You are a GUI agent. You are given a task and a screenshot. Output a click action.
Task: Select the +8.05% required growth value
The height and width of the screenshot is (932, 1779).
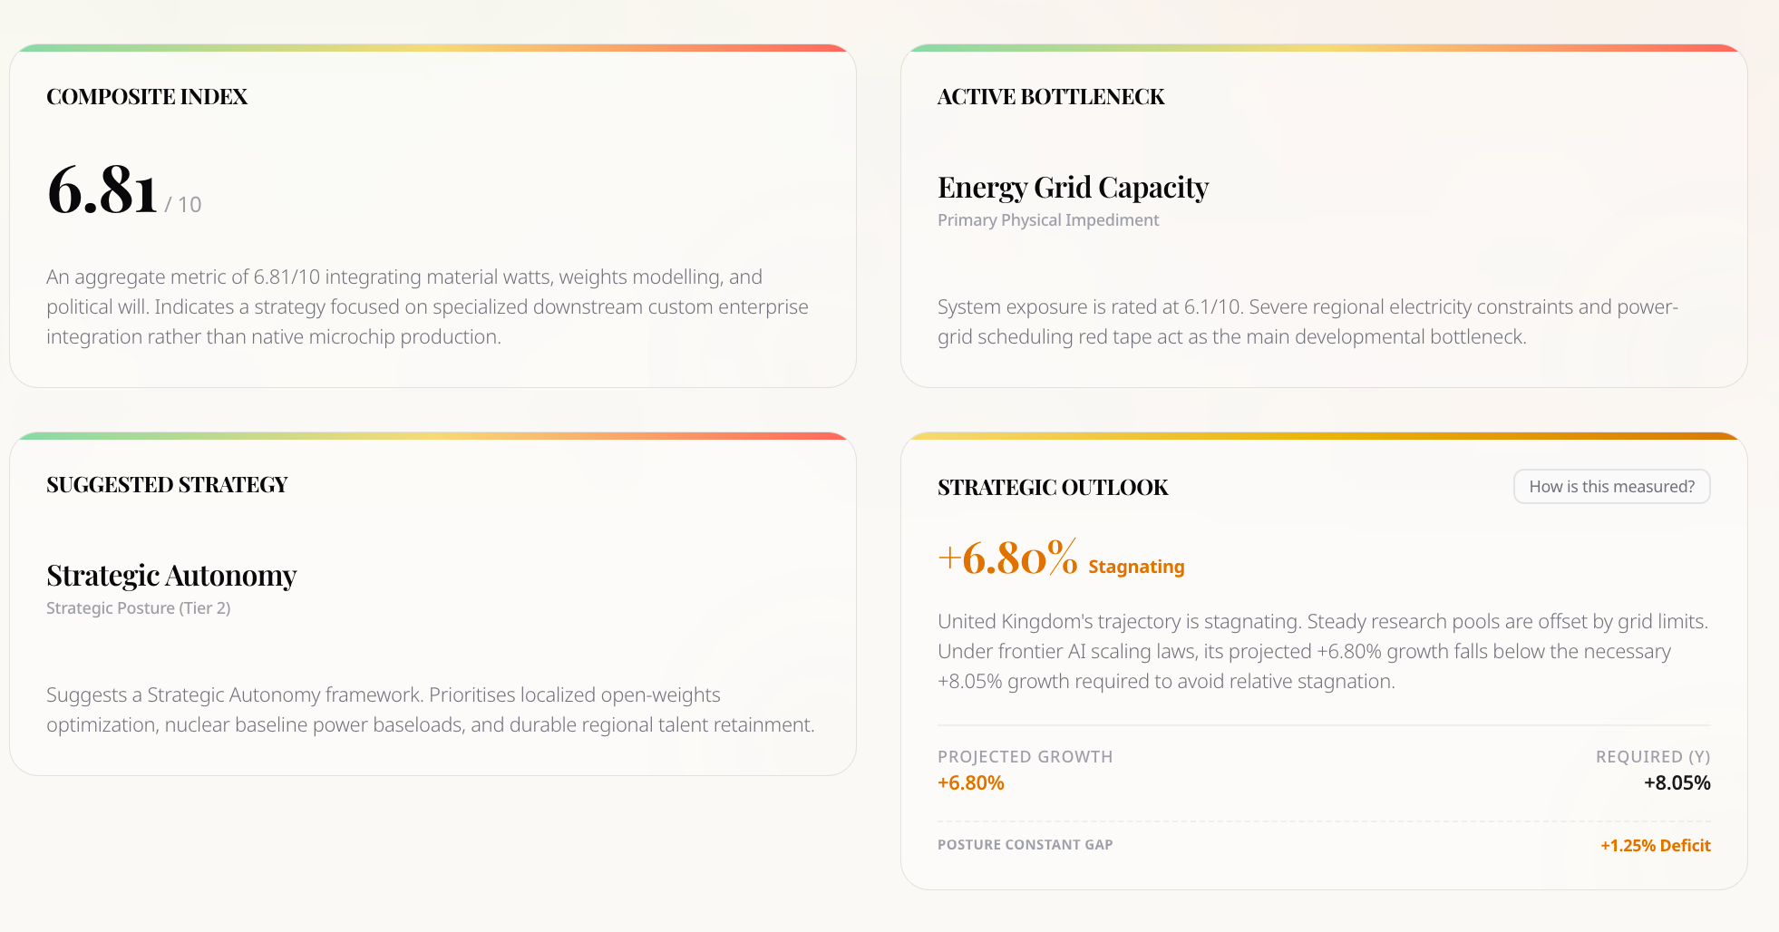point(1677,783)
